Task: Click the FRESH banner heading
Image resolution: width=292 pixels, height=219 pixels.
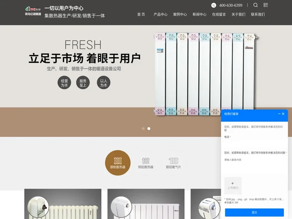Action: click(x=83, y=45)
